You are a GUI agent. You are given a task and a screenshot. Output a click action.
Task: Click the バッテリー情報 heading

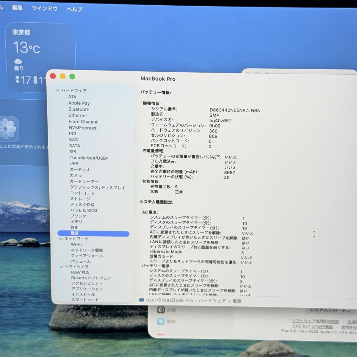[x=156, y=93]
